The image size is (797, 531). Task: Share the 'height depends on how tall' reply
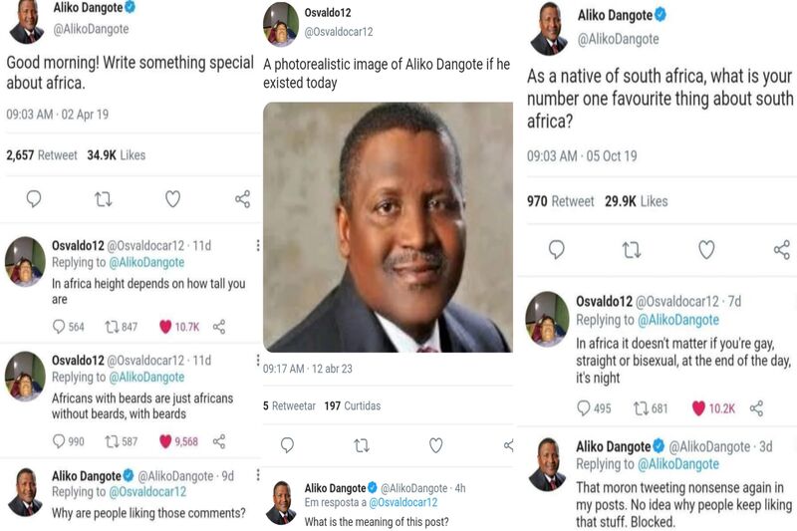(x=219, y=327)
